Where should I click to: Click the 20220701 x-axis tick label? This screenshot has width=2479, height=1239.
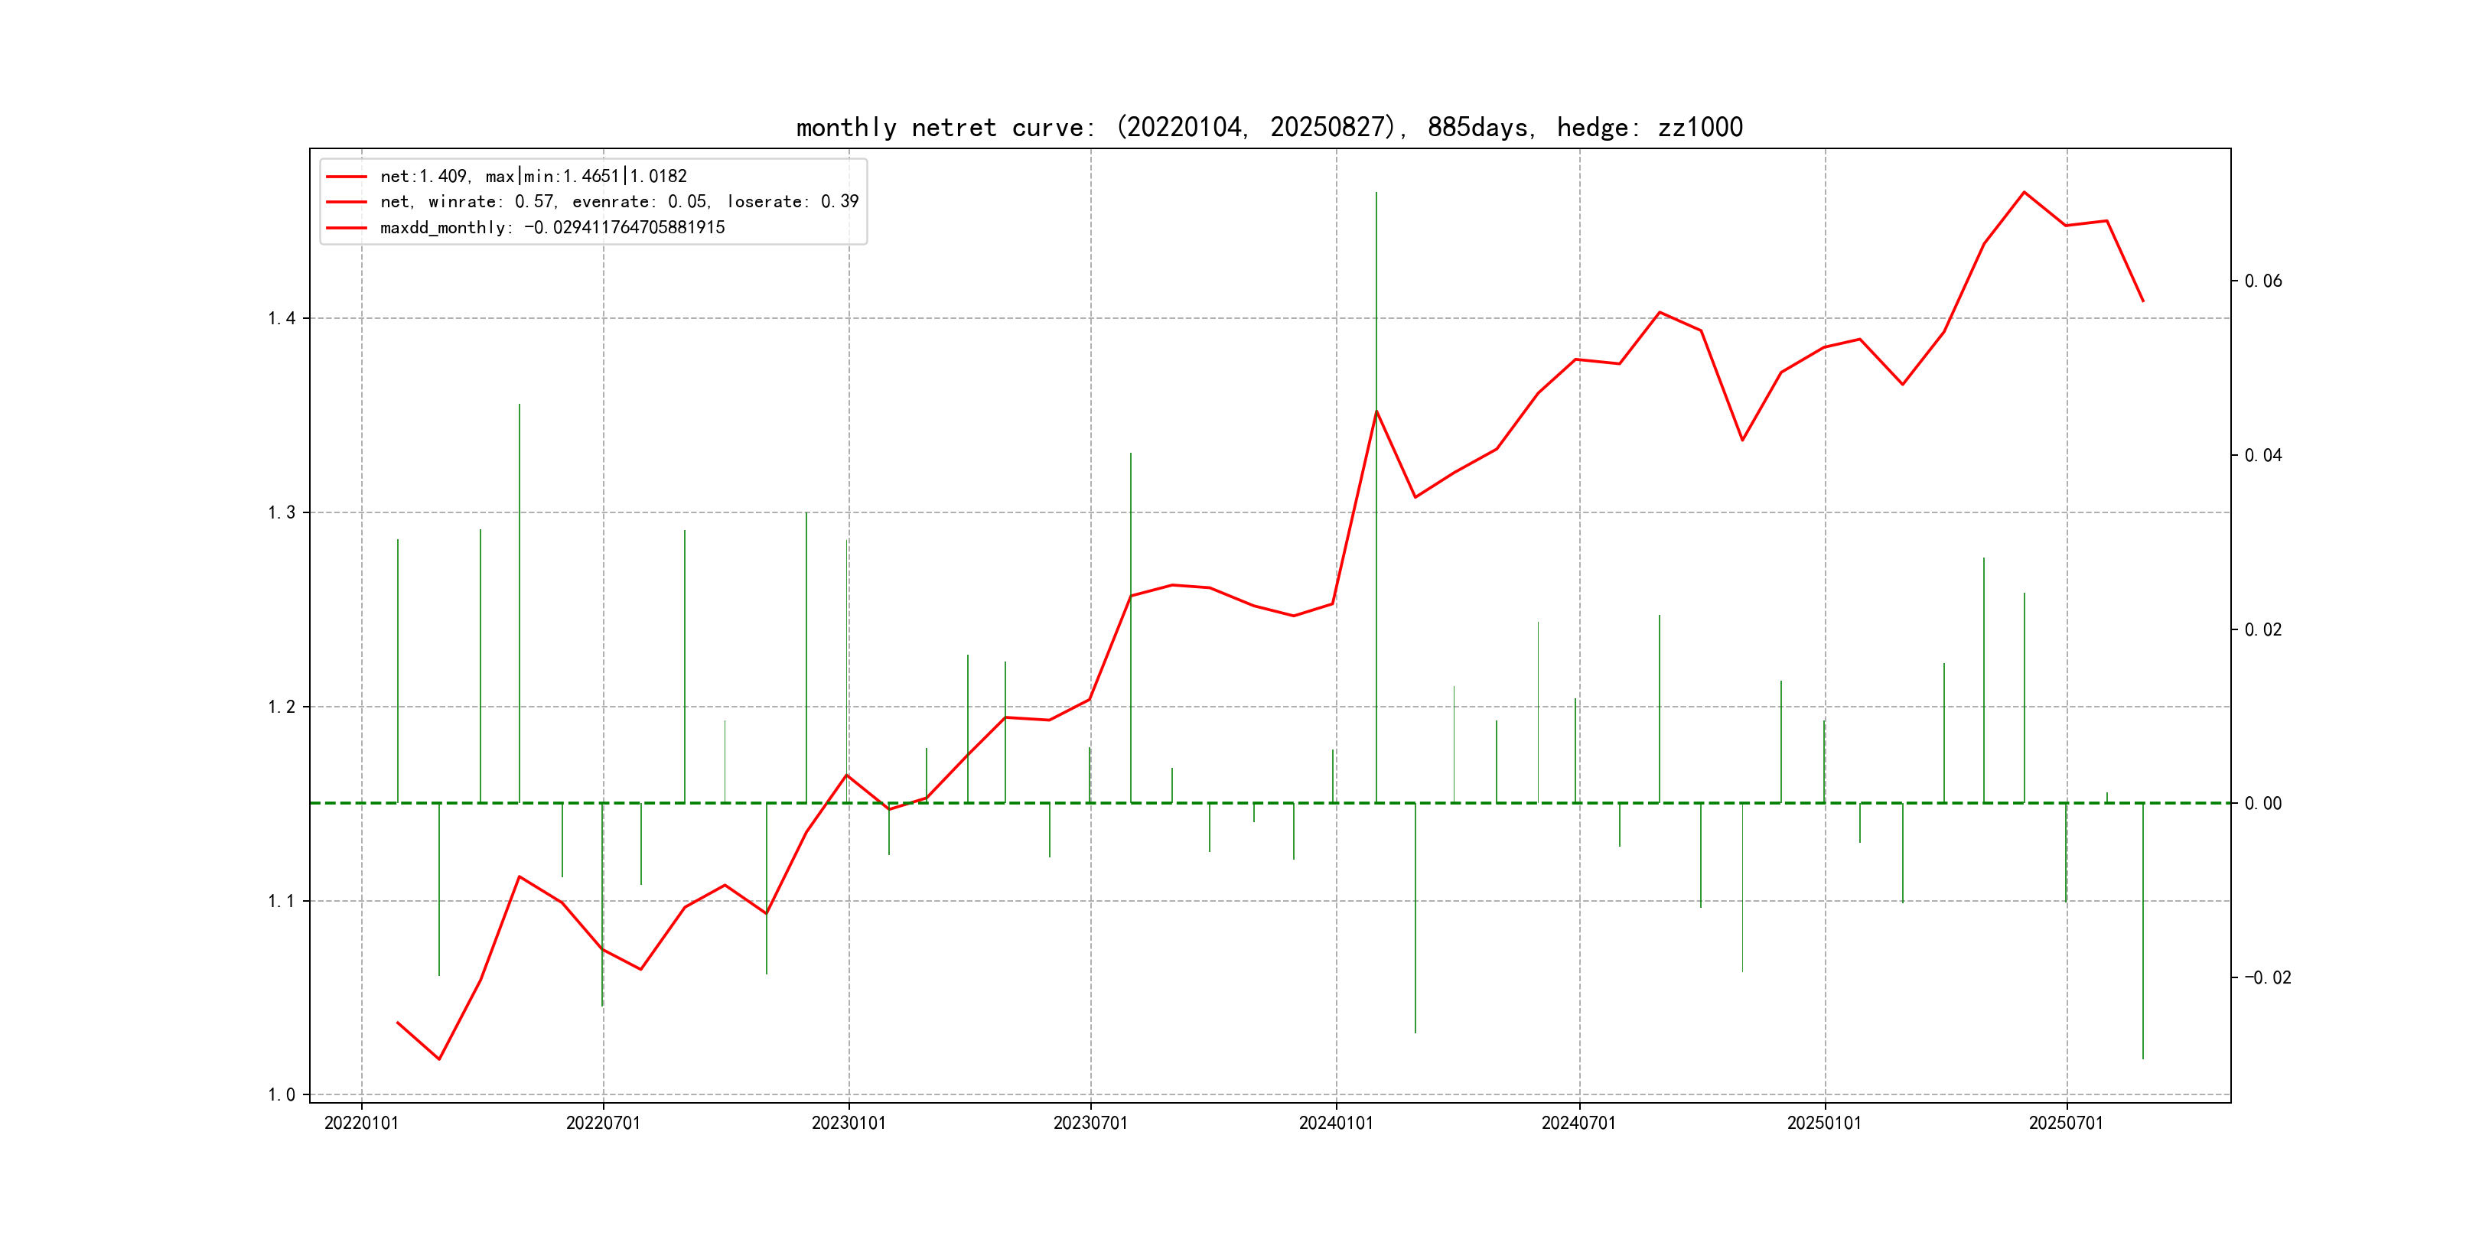tap(604, 1124)
